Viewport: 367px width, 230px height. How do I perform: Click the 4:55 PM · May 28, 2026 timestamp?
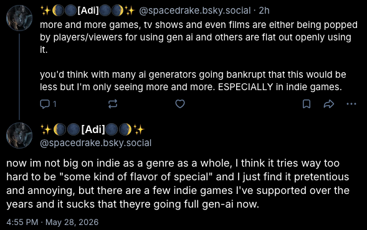click(52, 222)
